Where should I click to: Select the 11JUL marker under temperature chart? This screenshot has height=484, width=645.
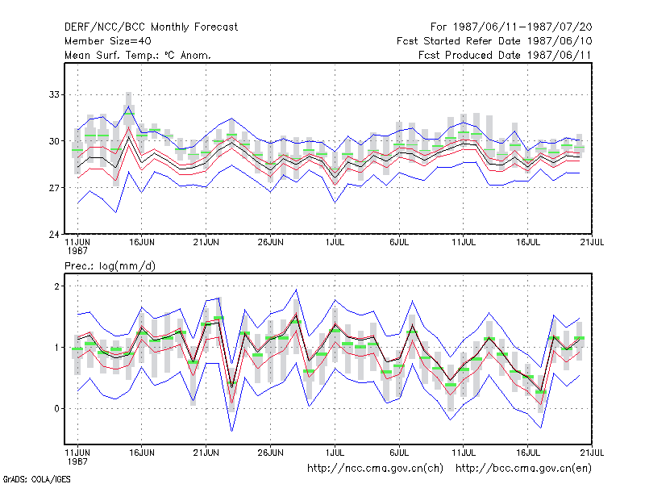pyautogui.click(x=464, y=242)
